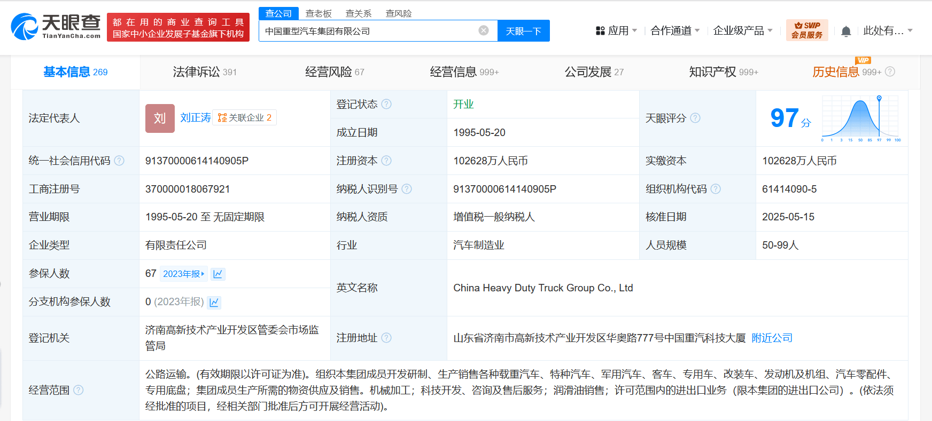Click help icon beside 统一社会信用代码

[119, 161]
